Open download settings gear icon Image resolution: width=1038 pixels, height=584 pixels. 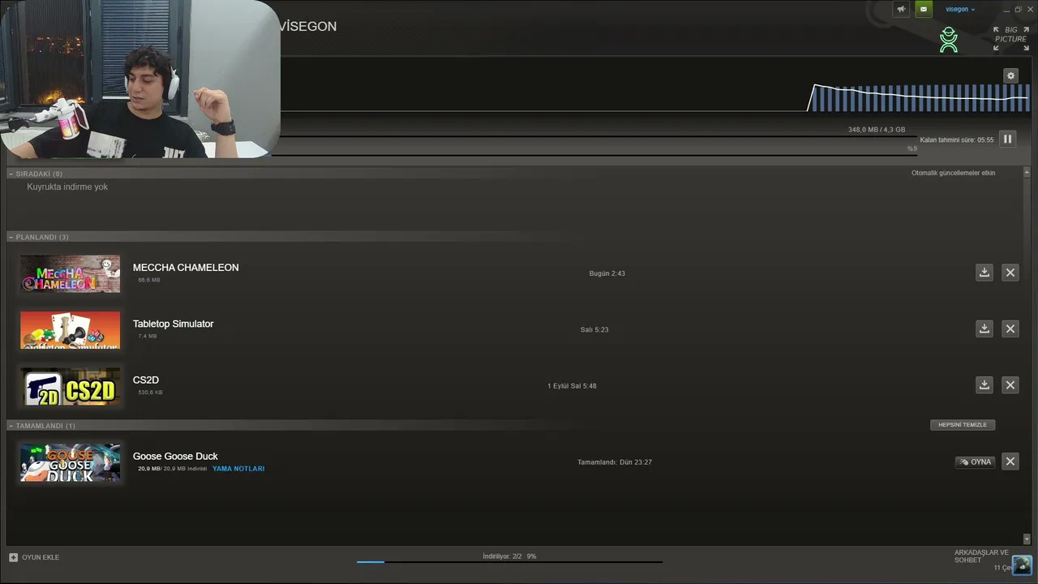click(1010, 75)
